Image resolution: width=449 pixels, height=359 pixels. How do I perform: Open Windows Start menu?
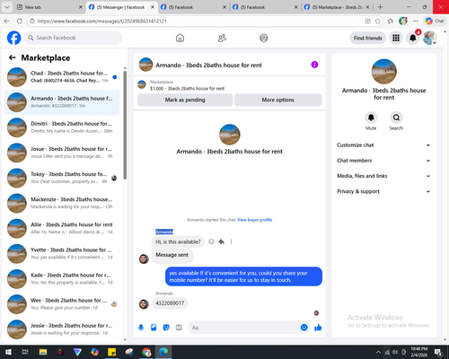(x=8, y=352)
